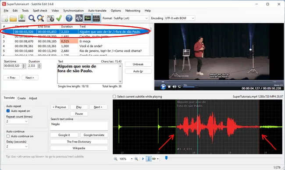285x170 pixels.
Task: Click the < Prev button
Action: [x=11, y=78]
